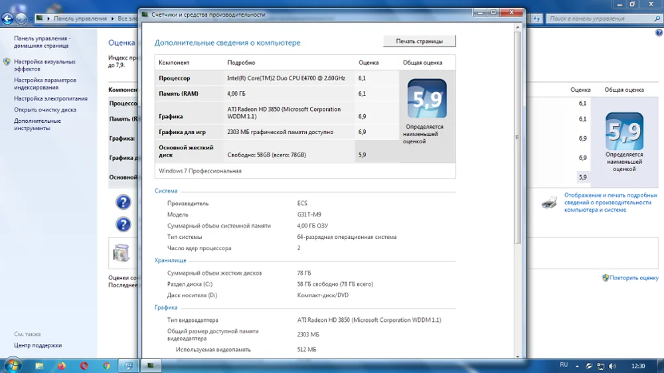The height and width of the screenshot is (373, 664).
Task: Open the detailed performance info print link
Action: [611, 202]
